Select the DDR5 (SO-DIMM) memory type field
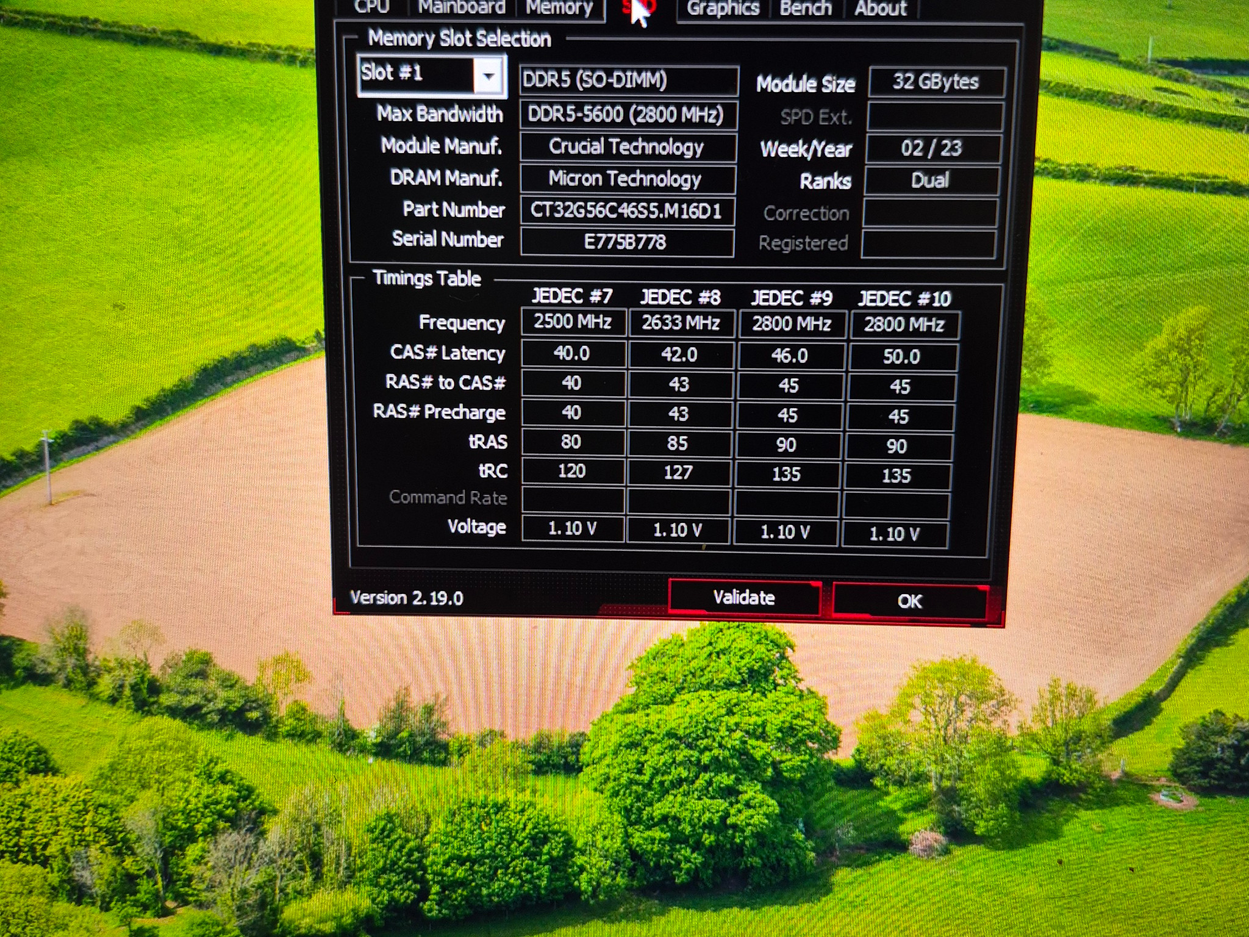The image size is (1249, 937). tap(629, 81)
